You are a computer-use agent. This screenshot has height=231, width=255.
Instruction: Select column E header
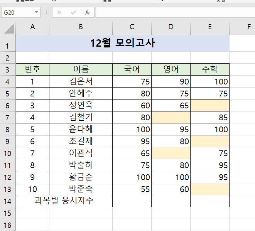210,27
